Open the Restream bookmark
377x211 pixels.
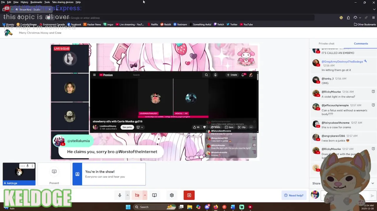point(180,25)
